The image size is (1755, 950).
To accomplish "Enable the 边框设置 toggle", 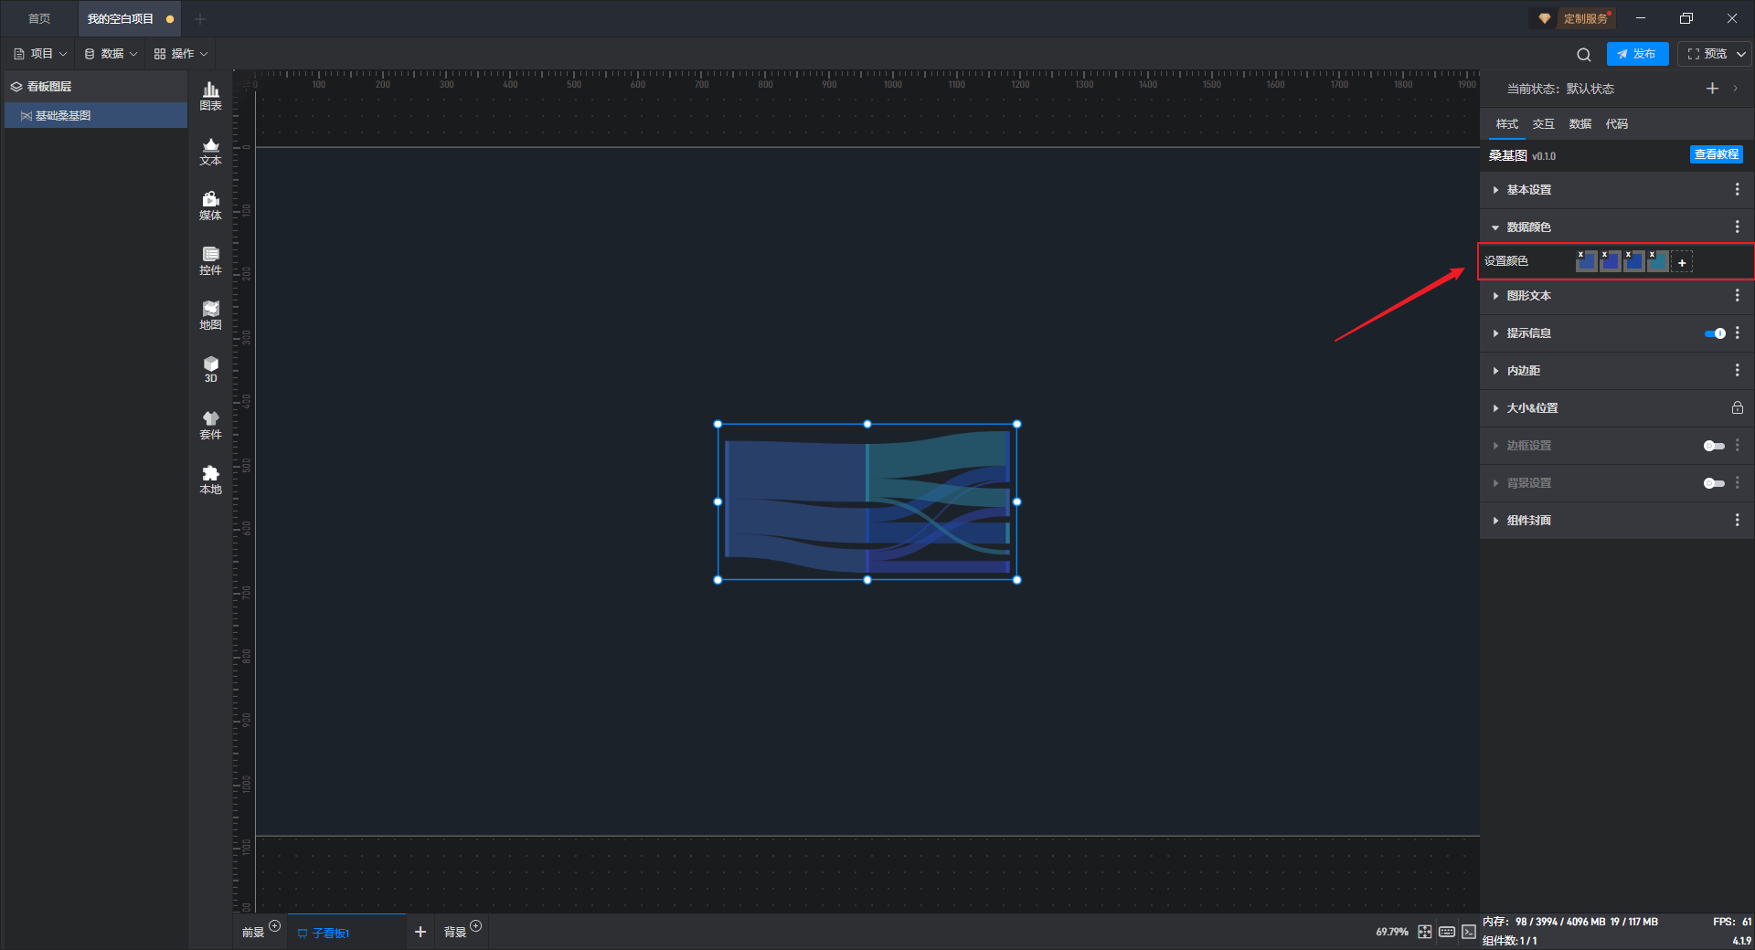I will pyautogui.click(x=1714, y=446).
